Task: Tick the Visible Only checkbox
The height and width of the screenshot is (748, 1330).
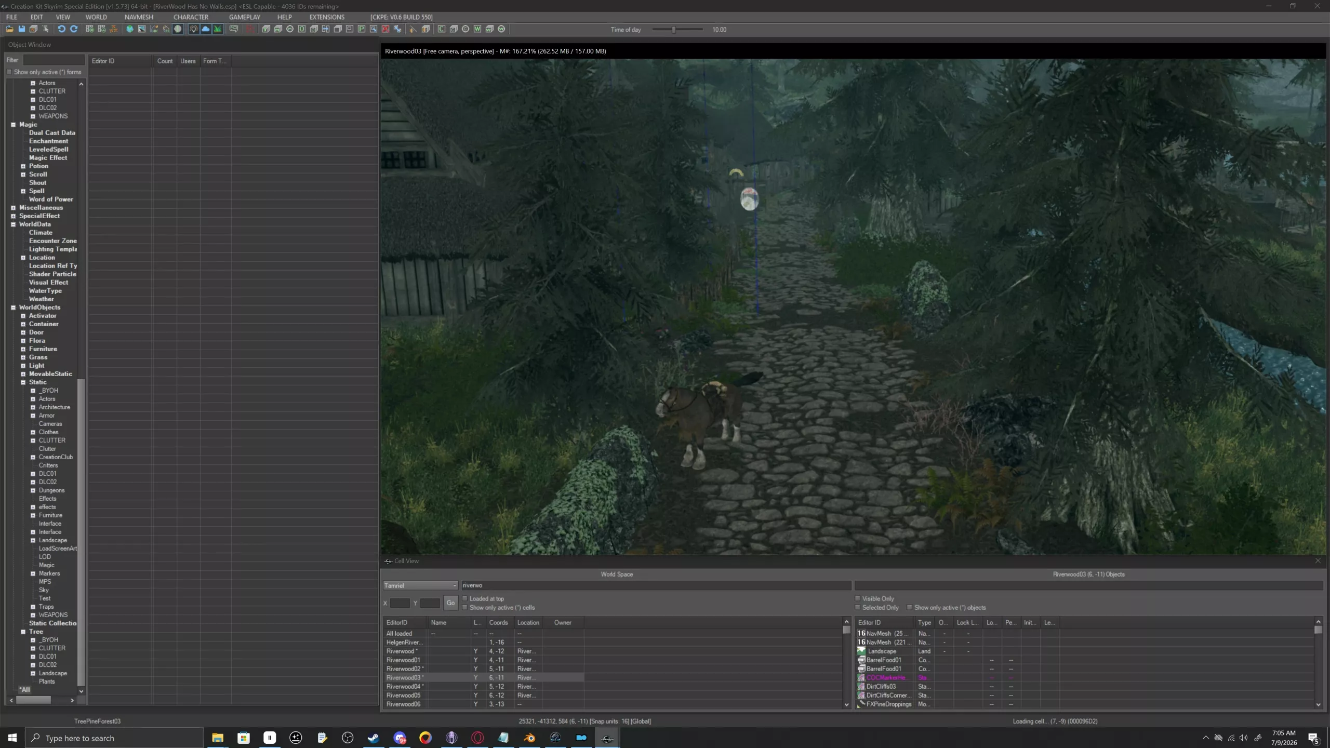Action: point(858,598)
